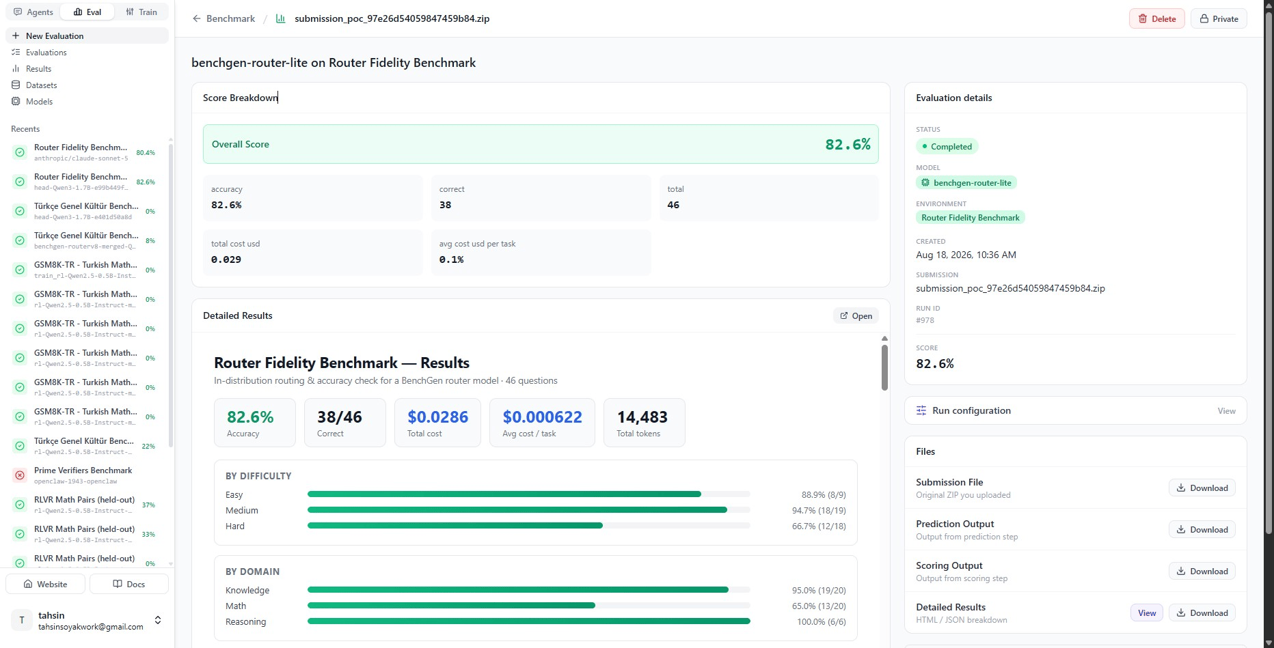The image size is (1274, 648).
Task: Click the avg cost usd per task tile
Action: (541, 252)
